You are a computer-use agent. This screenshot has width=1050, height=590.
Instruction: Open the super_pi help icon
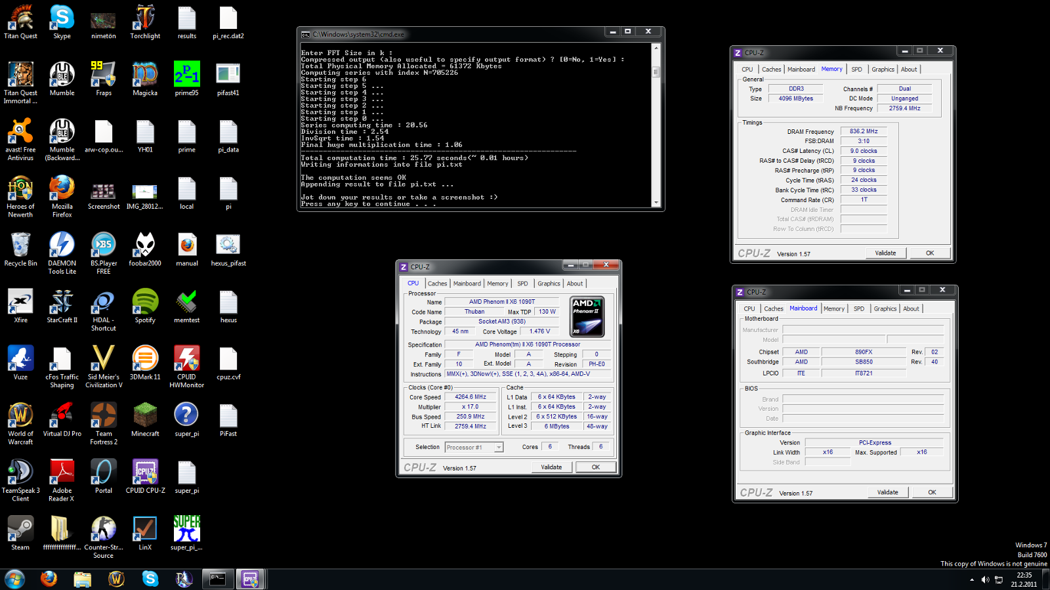click(187, 420)
